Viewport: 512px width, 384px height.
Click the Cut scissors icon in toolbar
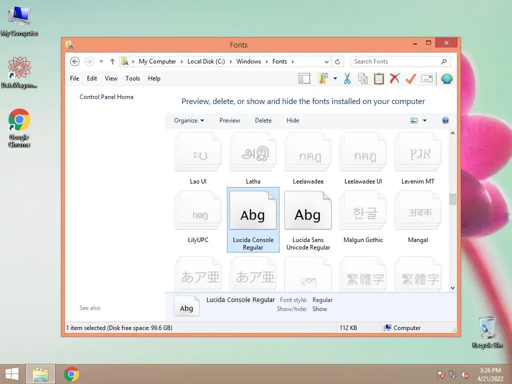[347, 78]
